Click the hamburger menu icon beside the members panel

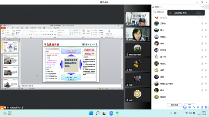[x=207, y=7]
